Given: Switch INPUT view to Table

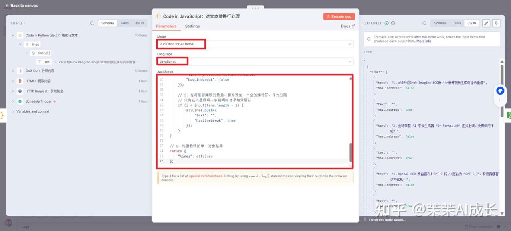Looking at the screenshot, I should tap(125, 23).
